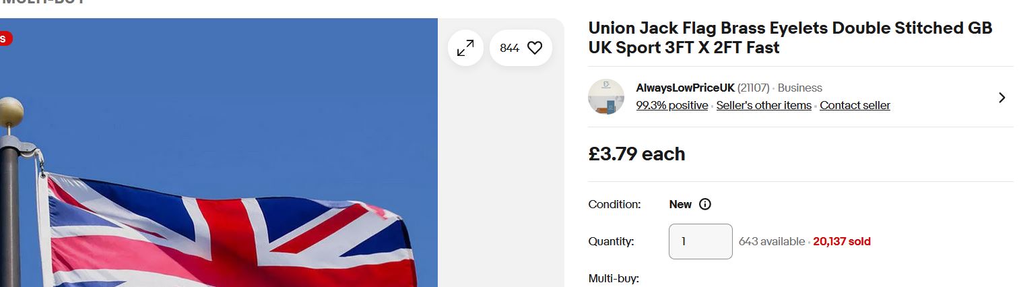Expand the product image to full view
Image resolution: width=1019 pixels, height=287 pixels.
click(x=465, y=49)
